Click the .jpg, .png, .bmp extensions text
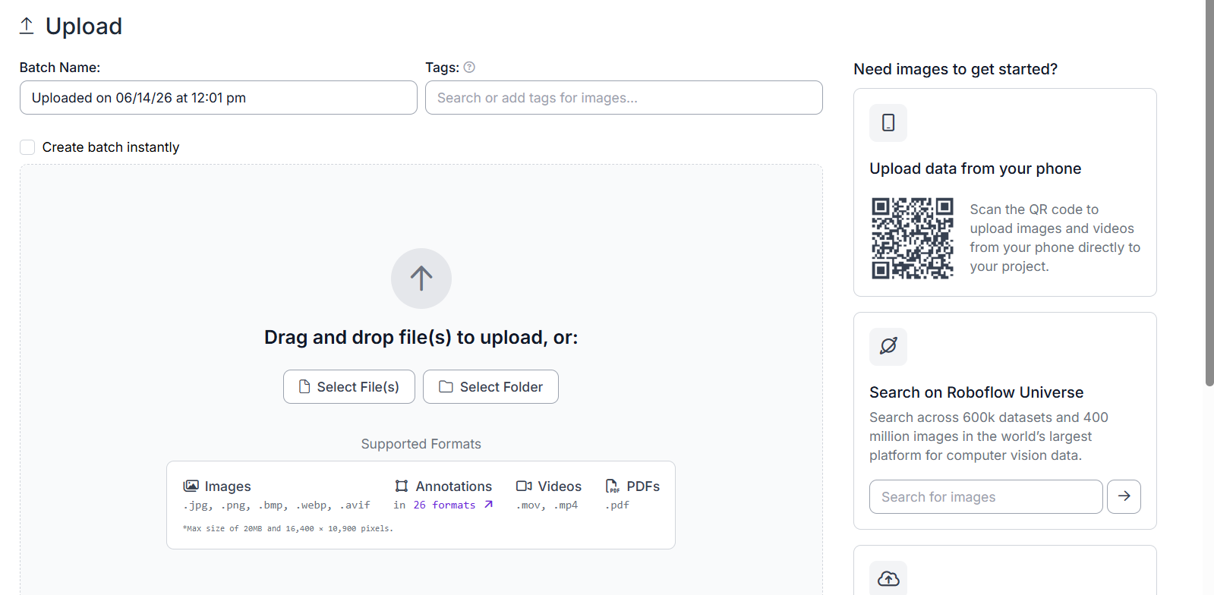This screenshot has height=595, width=1214. [x=276, y=505]
